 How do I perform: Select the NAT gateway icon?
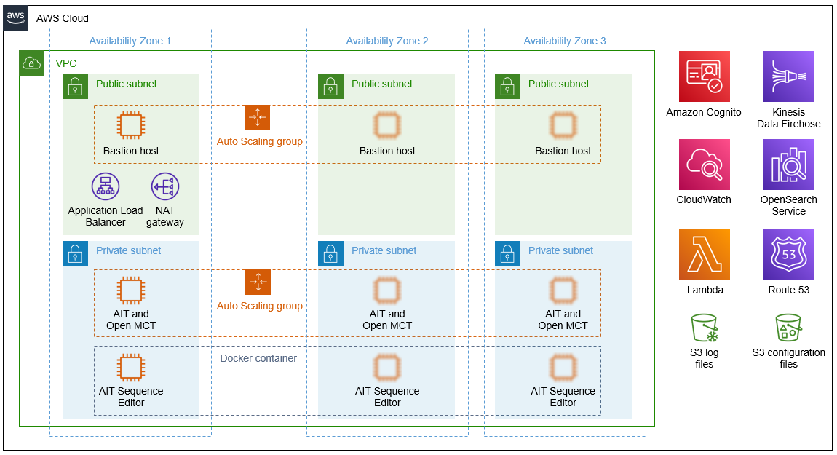pos(165,186)
